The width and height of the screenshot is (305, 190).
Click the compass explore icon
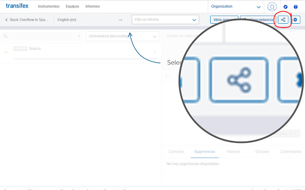click(285, 7)
